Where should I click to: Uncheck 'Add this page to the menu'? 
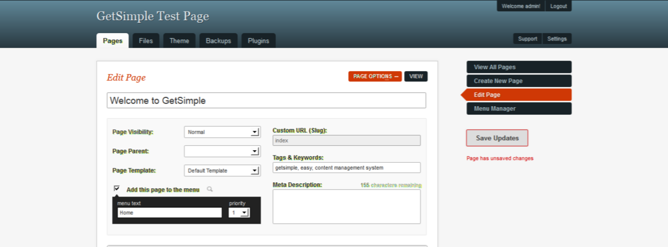click(116, 188)
